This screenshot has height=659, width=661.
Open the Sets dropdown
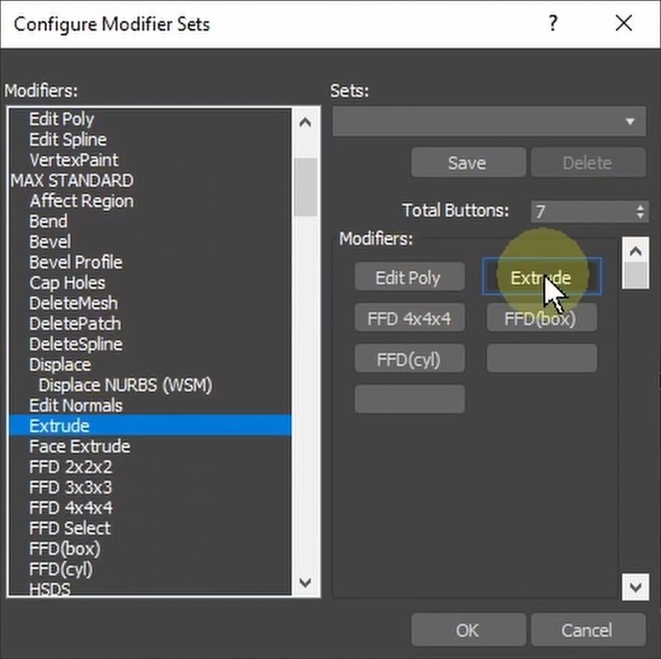pyautogui.click(x=630, y=121)
